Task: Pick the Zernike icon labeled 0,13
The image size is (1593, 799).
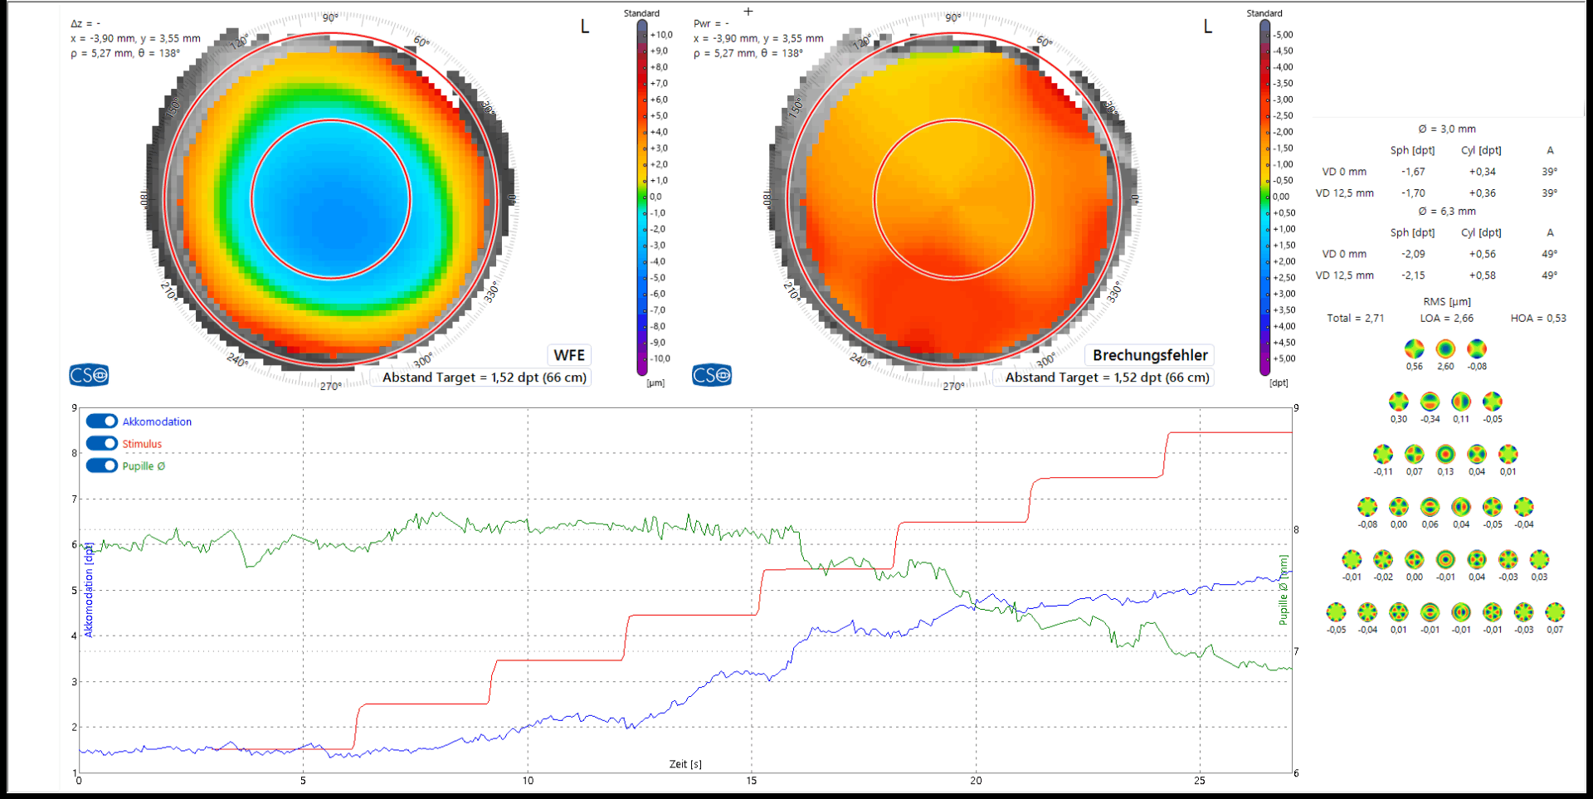Action: [1445, 454]
